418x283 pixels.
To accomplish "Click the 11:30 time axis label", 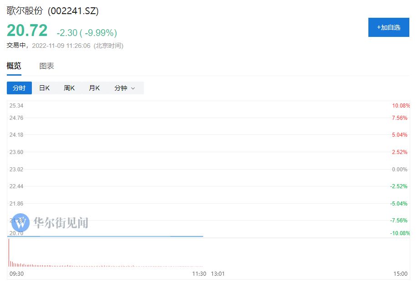I will point(199,274).
